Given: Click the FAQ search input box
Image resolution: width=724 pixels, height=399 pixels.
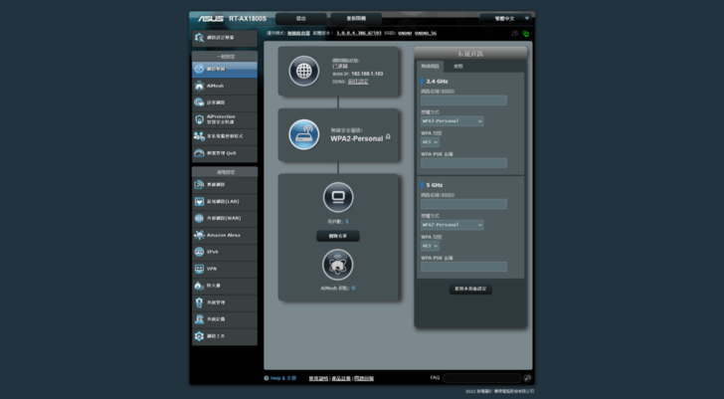Looking at the screenshot, I should pyautogui.click(x=482, y=378).
